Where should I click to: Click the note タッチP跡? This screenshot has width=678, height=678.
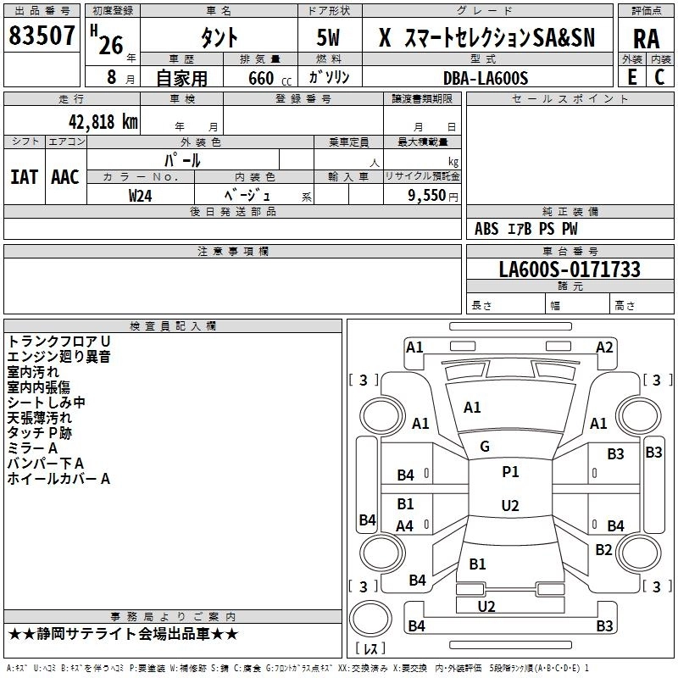pyautogui.click(x=39, y=433)
